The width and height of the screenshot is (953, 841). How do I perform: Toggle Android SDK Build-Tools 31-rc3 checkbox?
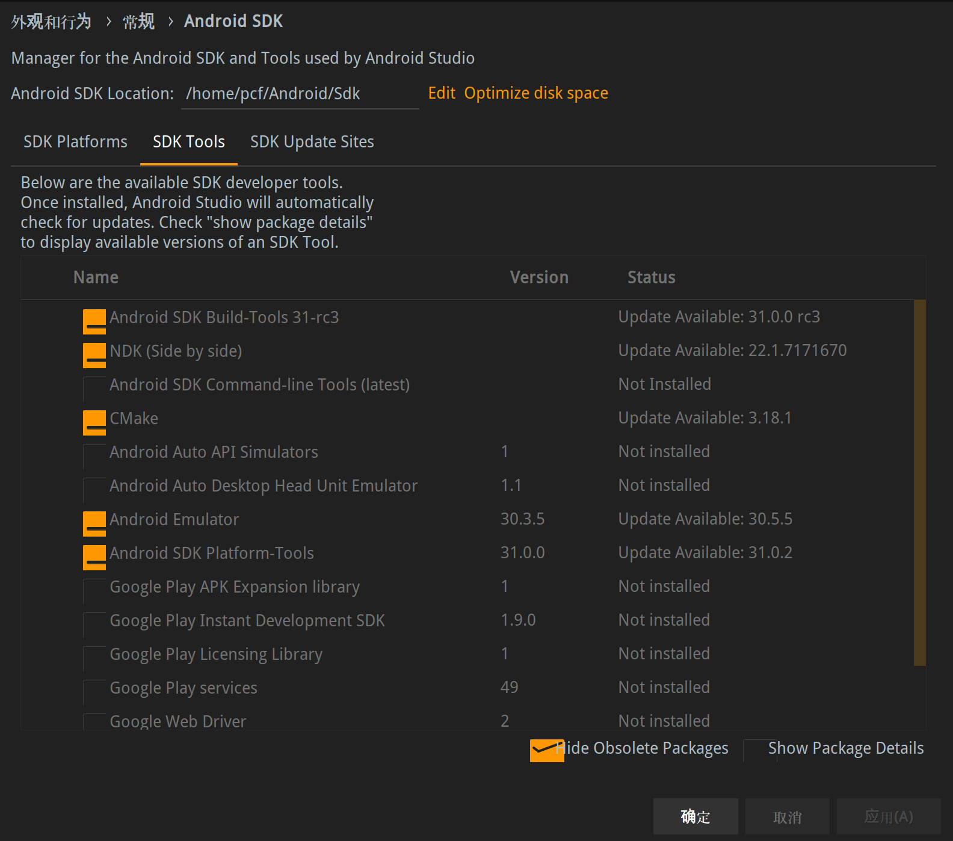click(94, 322)
